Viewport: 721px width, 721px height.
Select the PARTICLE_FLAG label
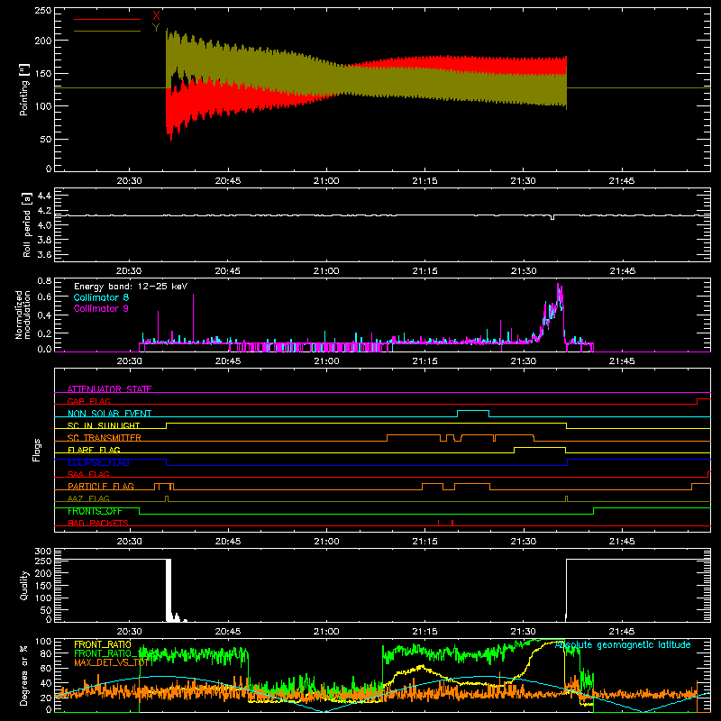pyautogui.click(x=101, y=487)
